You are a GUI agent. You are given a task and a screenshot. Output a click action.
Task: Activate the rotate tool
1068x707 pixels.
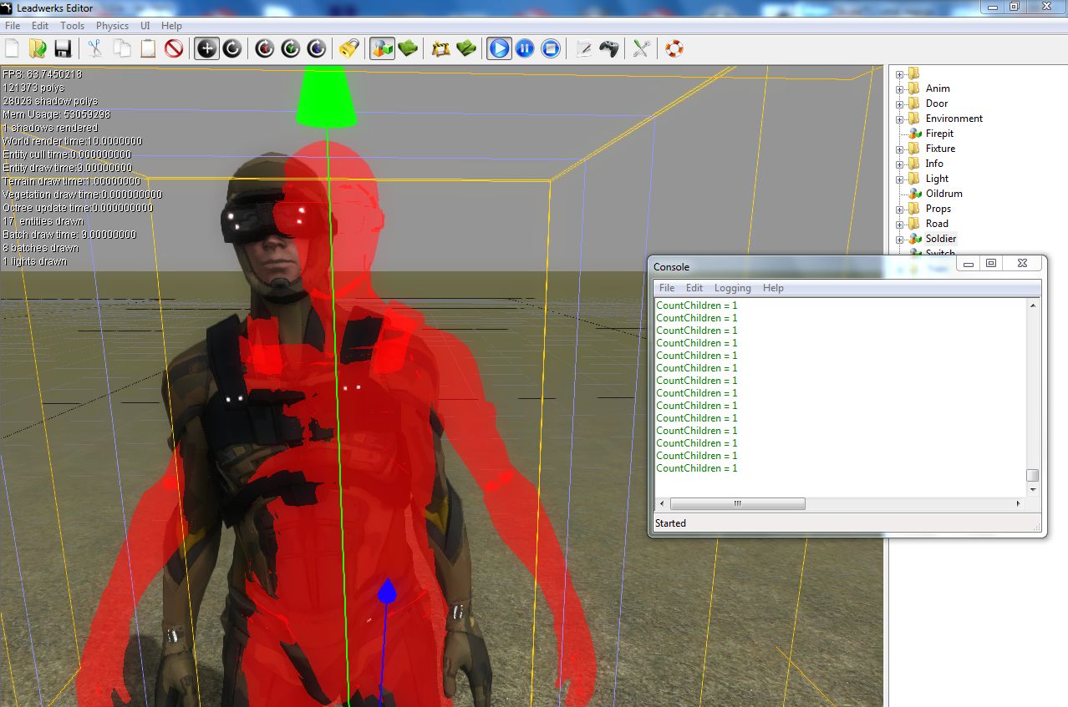click(x=232, y=48)
